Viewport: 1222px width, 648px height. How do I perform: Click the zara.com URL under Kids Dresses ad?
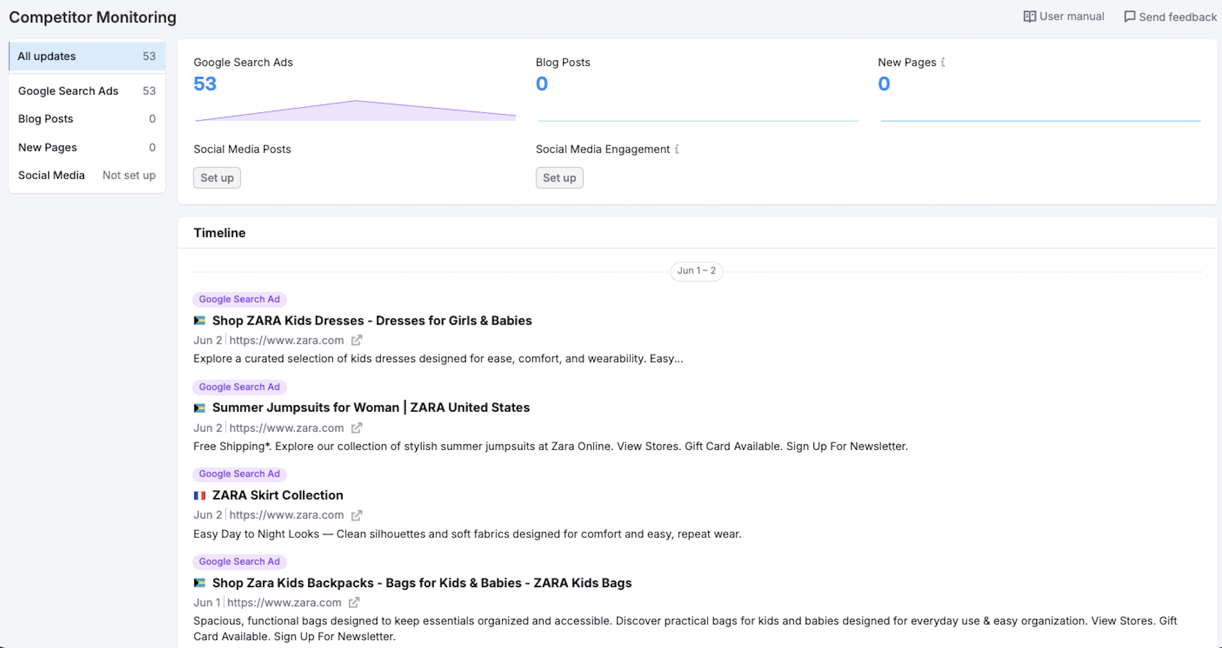click(x=287, y=340)
